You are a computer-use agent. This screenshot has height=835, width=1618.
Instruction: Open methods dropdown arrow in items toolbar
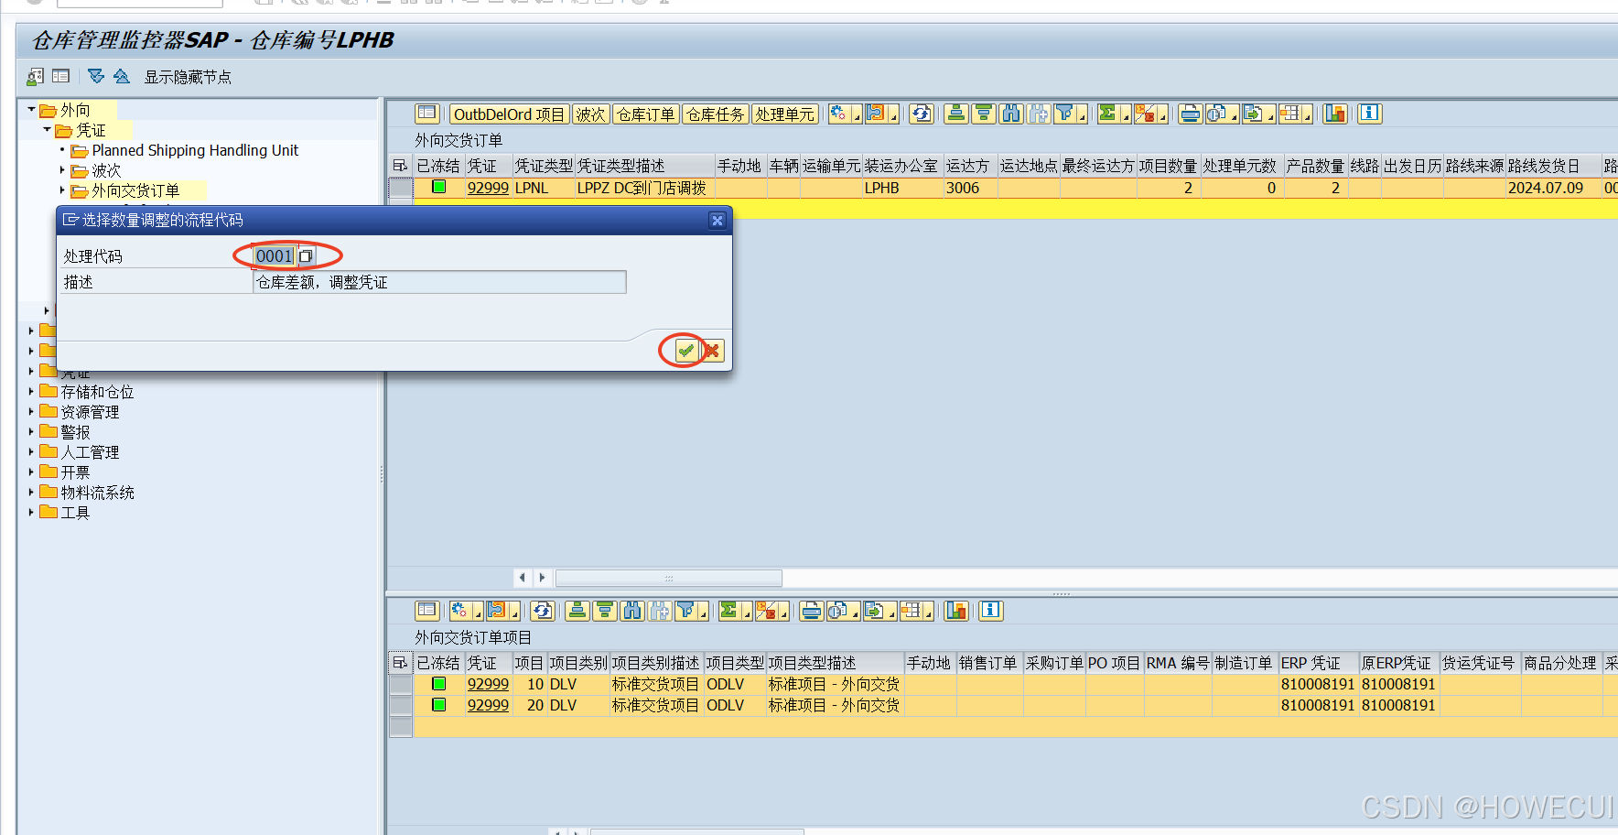(478, 613)
